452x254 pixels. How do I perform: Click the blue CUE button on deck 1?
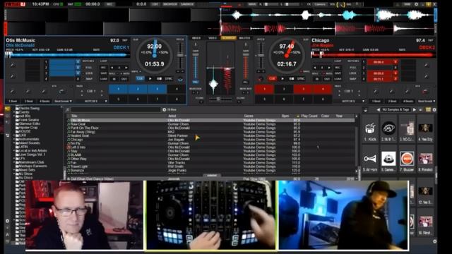click(x=140, y=78)
